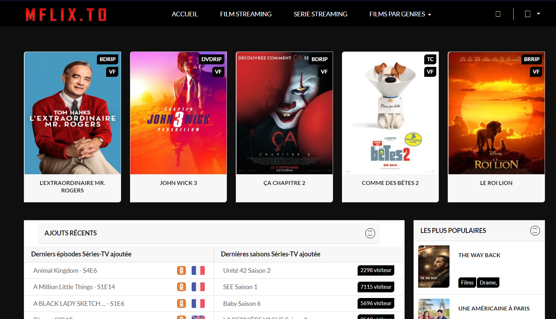Click LE ROI LION title link
Viewport: 556px width, 319px height.
click(496, 183)
